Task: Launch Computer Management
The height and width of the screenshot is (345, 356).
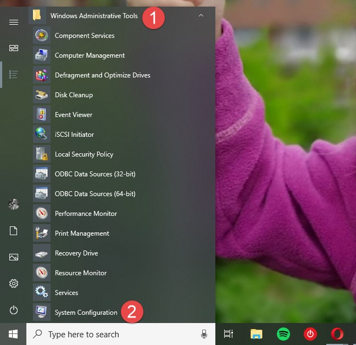Action: [90, 55]
